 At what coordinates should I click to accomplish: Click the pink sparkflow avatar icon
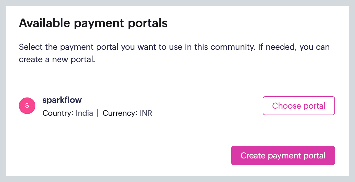27,106
